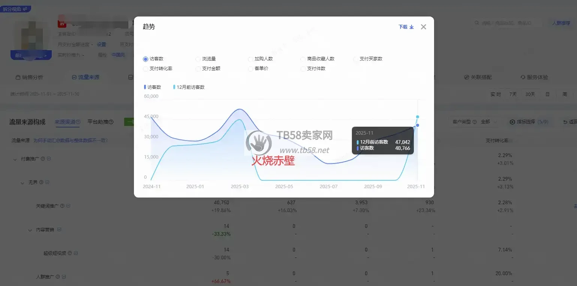Toggle 12月前访客数 legend series
This screenshot has width=577, height=286.
(x=189, y=87)
